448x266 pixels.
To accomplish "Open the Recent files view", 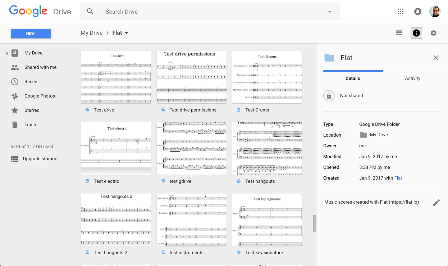I will pyautogui.click(x=32, y=81).
